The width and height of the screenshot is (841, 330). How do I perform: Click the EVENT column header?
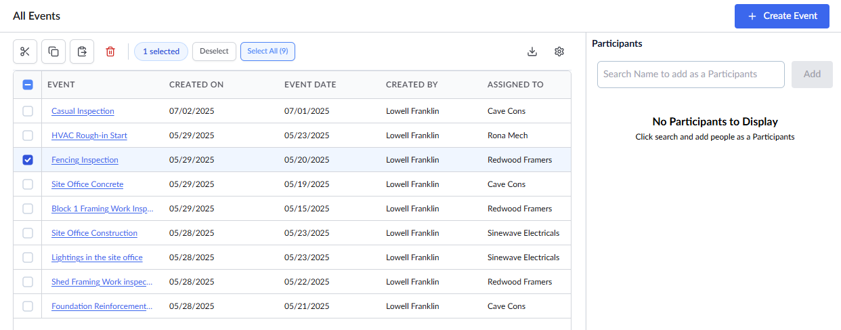click(61, 85)
